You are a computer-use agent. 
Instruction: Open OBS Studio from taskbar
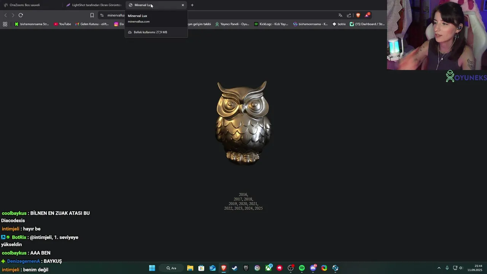pyautogui.click(x=291, y=268)
